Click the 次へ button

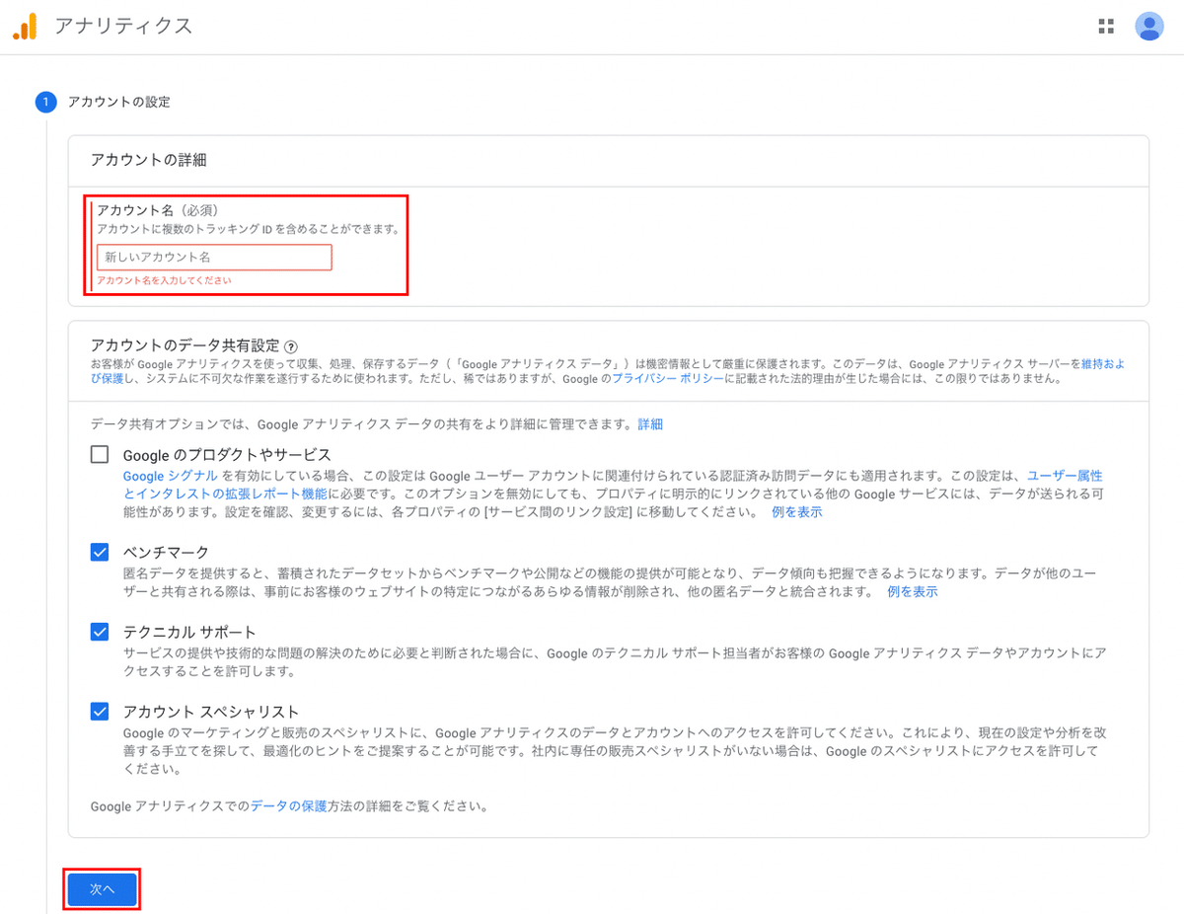(103, 889)
